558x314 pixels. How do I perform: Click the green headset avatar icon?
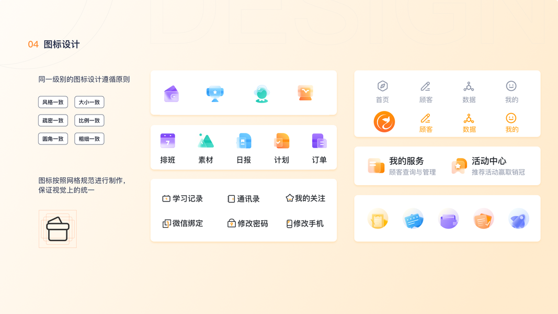click(261, 94)
